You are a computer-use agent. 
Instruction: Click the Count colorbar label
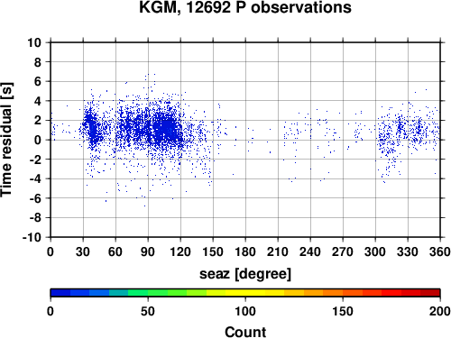[245, 332]
